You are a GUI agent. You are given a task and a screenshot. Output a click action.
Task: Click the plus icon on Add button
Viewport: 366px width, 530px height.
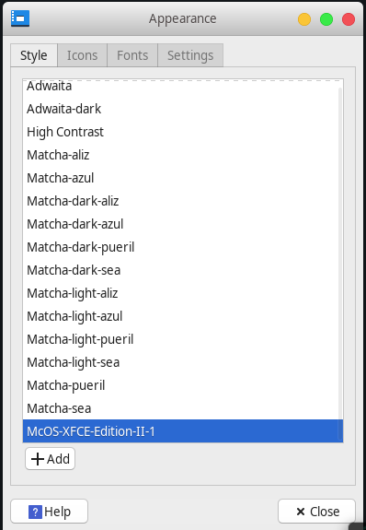pos(38,459)
